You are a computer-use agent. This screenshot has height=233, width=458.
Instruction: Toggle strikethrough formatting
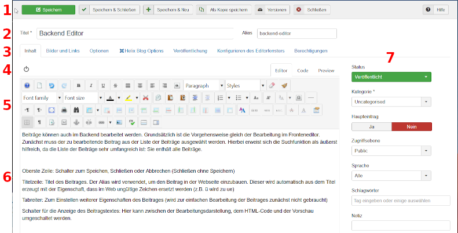pos(115,86)
